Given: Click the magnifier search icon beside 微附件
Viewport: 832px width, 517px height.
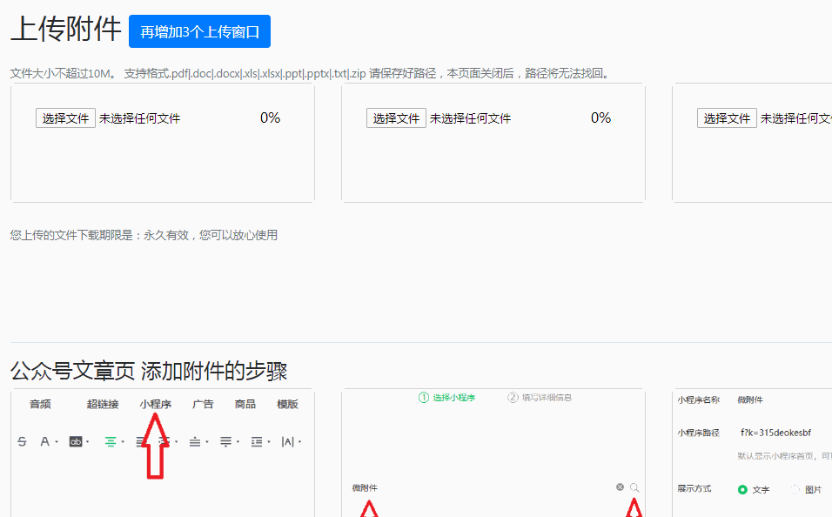Looking at the screenshot, I should tap(634, 487).
